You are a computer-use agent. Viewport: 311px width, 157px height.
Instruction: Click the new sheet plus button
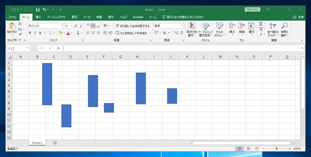pos(55,143)
